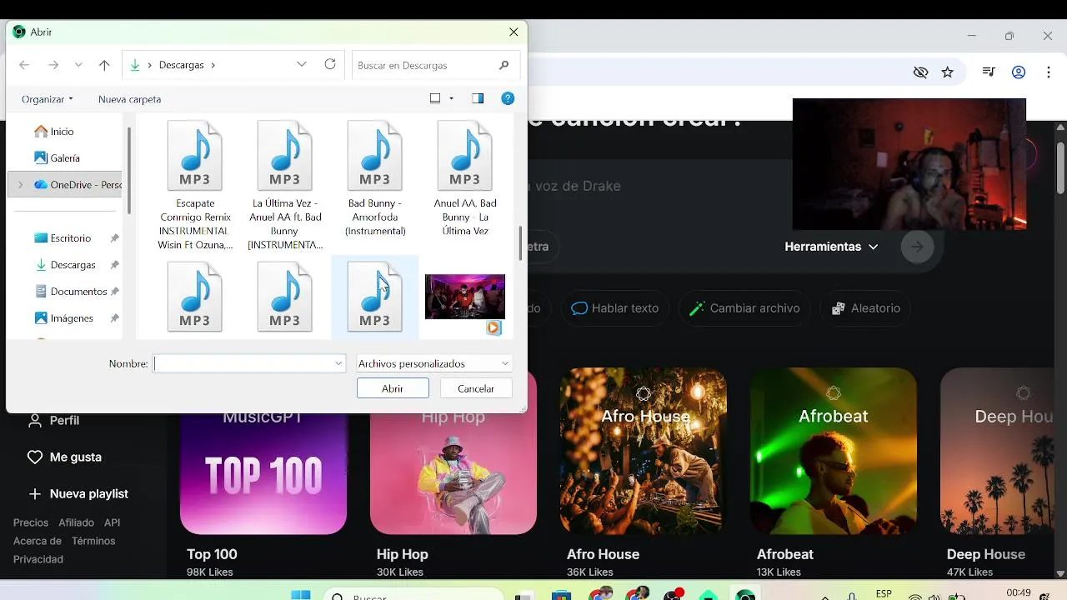
Task: Open the Términos footer link
Action: tap(93, 541)
